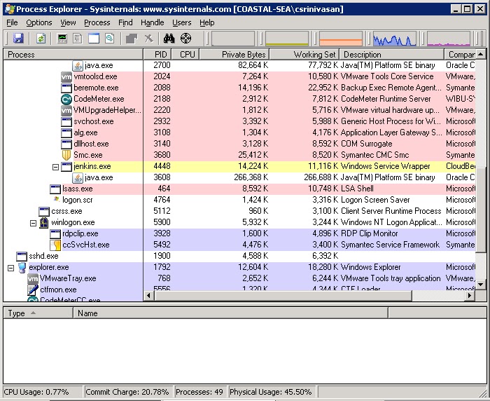Viewport: 490px width, 401px height.
Task: Collapse the explorer.exe tree node
Action: (11, 269)
